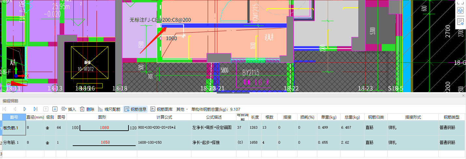Click formula 1608-100+150 cell

pos(164,143)
